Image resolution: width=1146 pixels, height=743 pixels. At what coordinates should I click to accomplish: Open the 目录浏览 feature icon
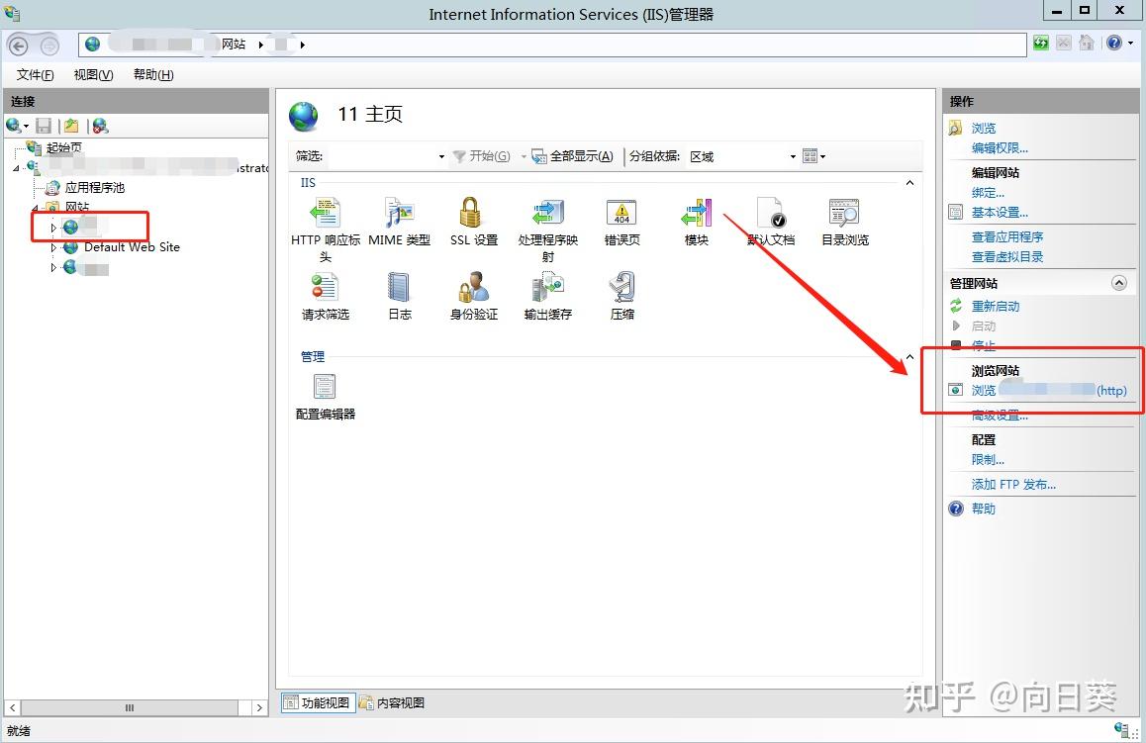(844, 213)
